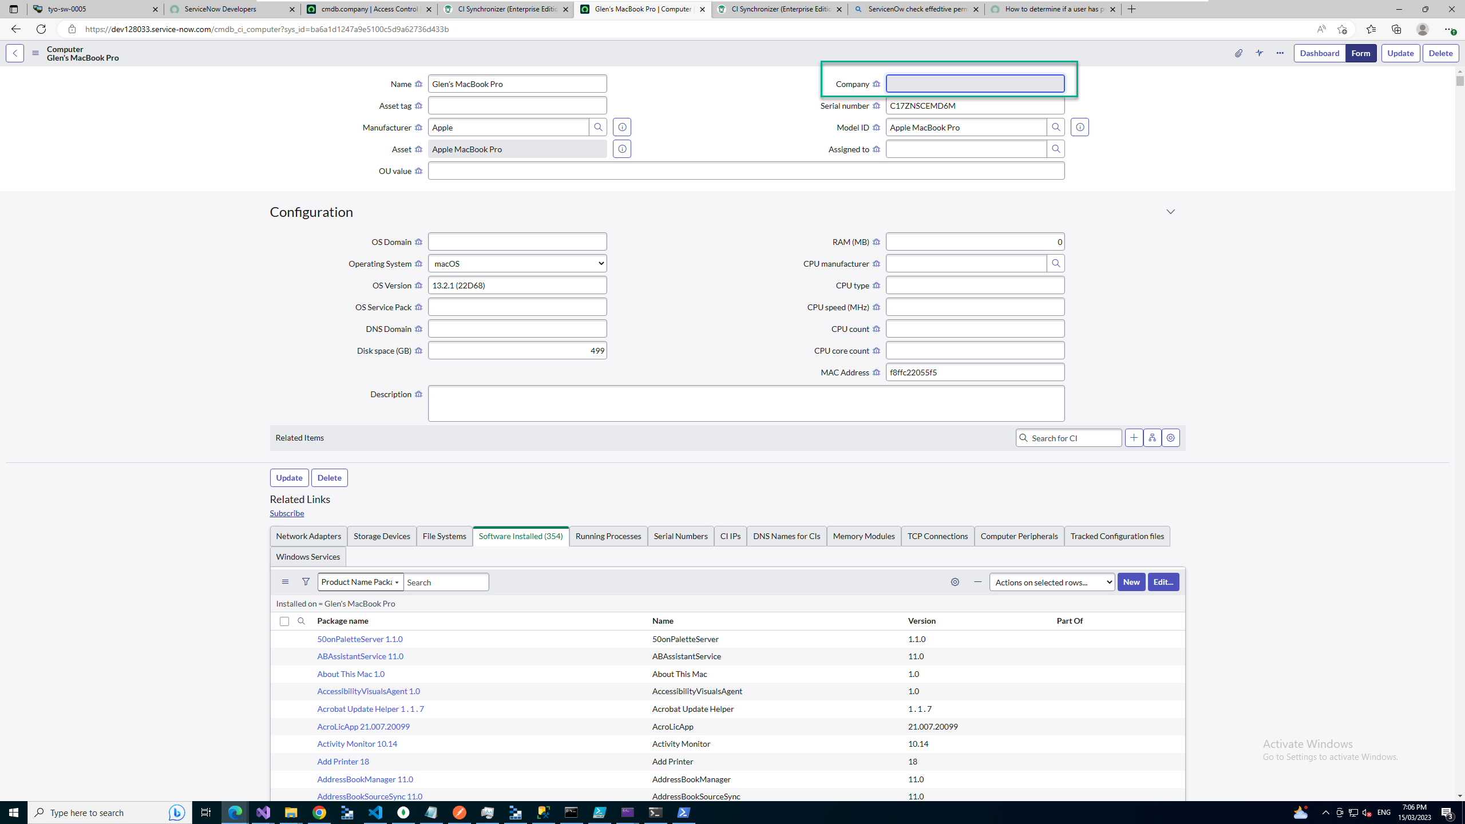Click the gear icon beside Name label

(418, 84)
